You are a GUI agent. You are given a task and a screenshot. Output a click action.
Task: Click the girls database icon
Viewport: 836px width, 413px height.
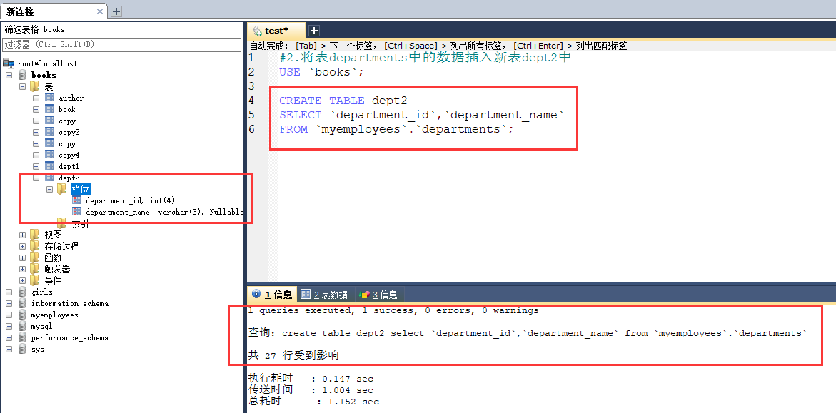[22, 292]
